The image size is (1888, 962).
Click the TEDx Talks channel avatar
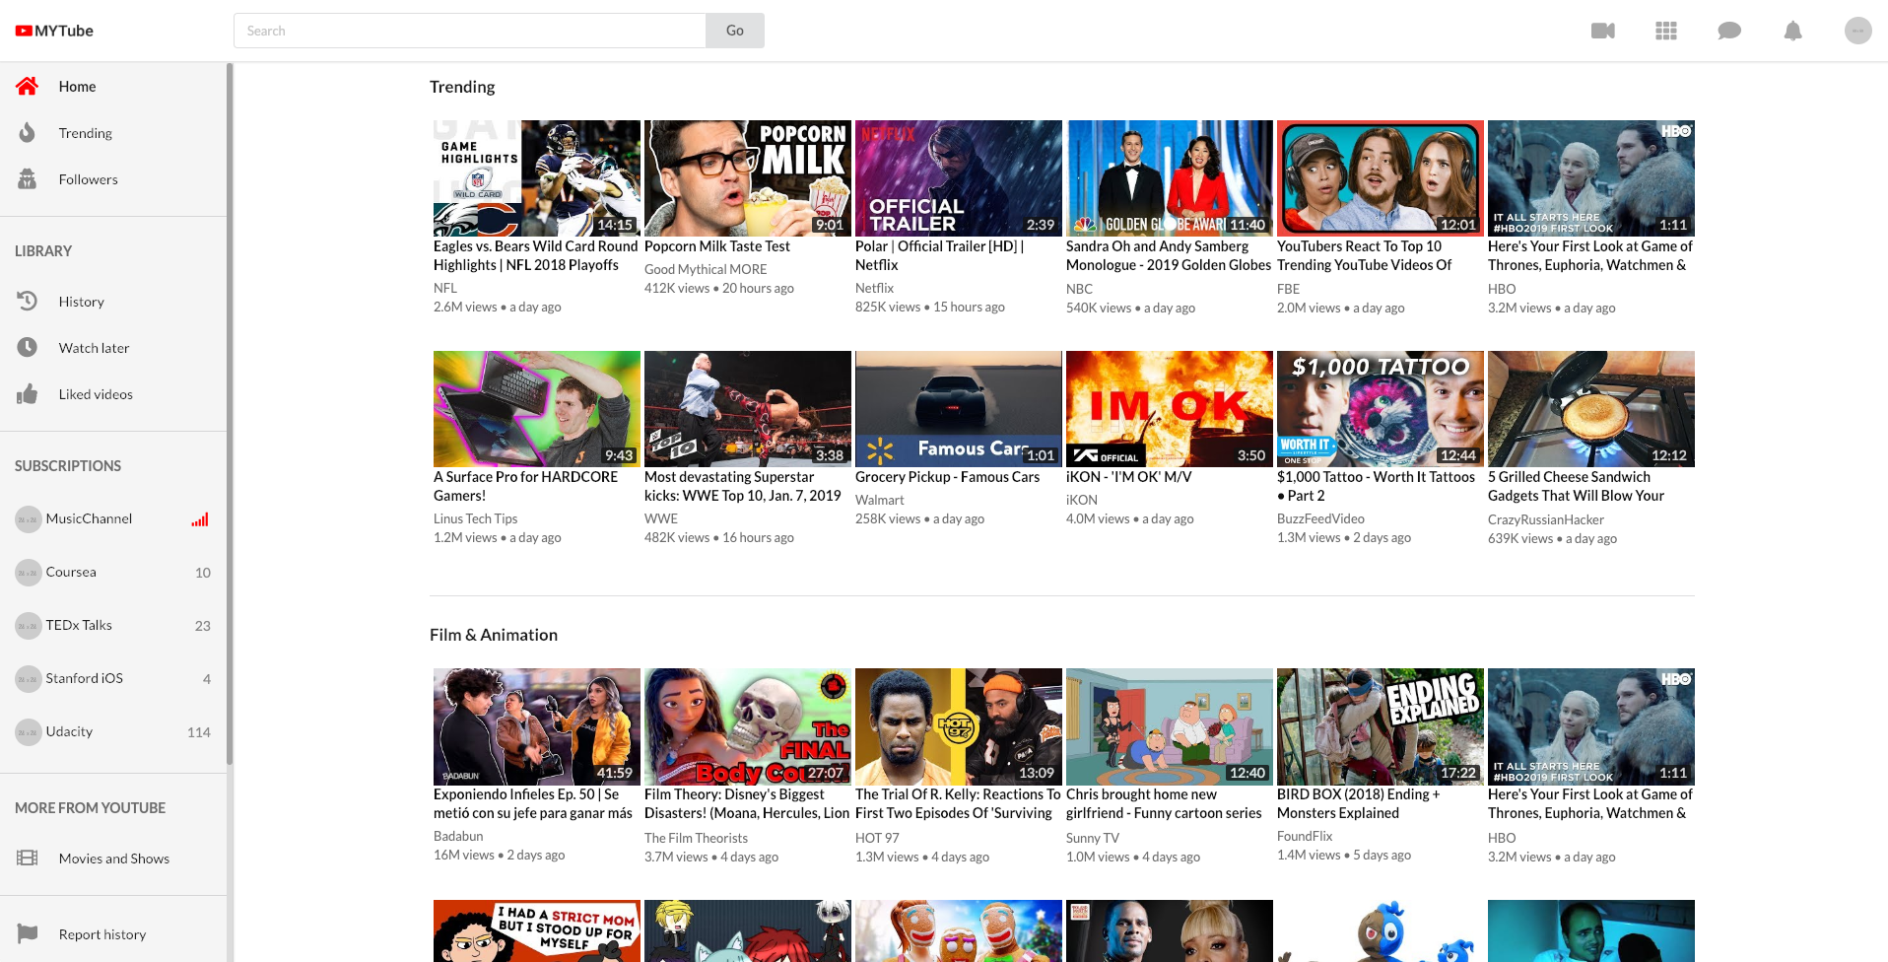pyautogui.click(x=28, y=625)
